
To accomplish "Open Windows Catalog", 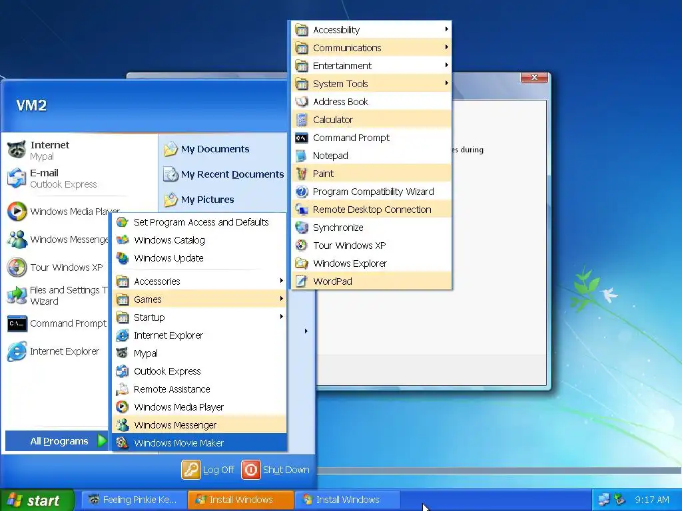I will (200, 240).
